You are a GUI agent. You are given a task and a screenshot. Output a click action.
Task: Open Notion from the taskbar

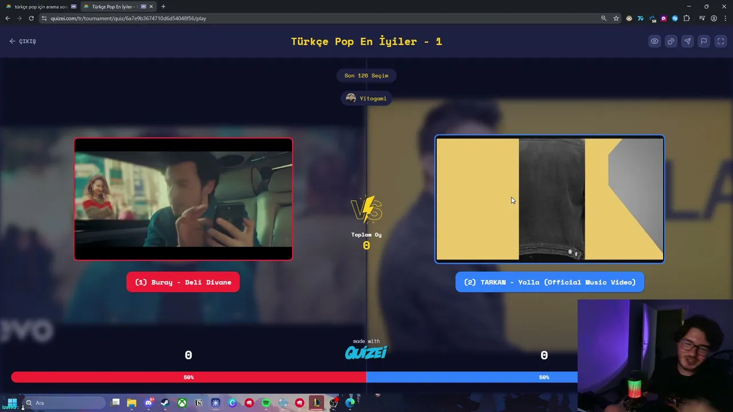pos(199,403)
